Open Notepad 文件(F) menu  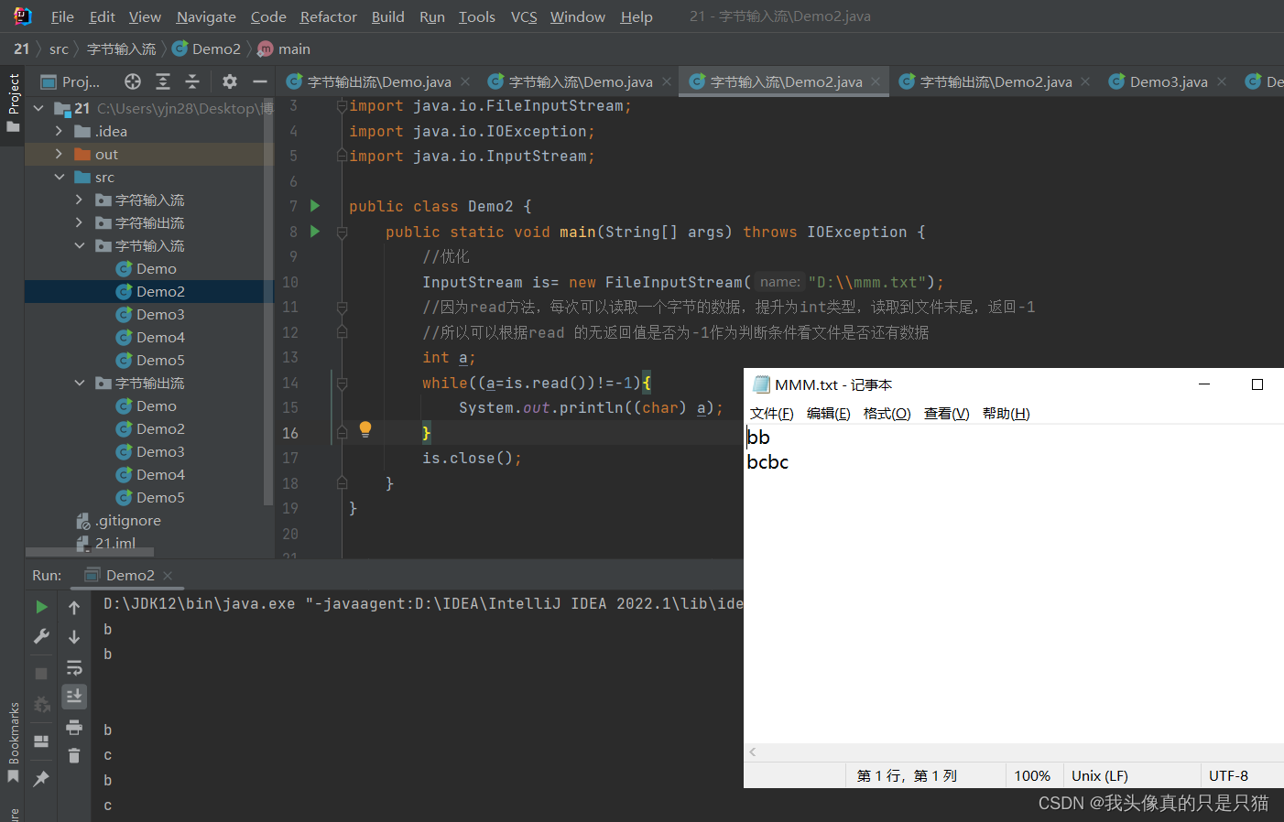tap(771, 414)
